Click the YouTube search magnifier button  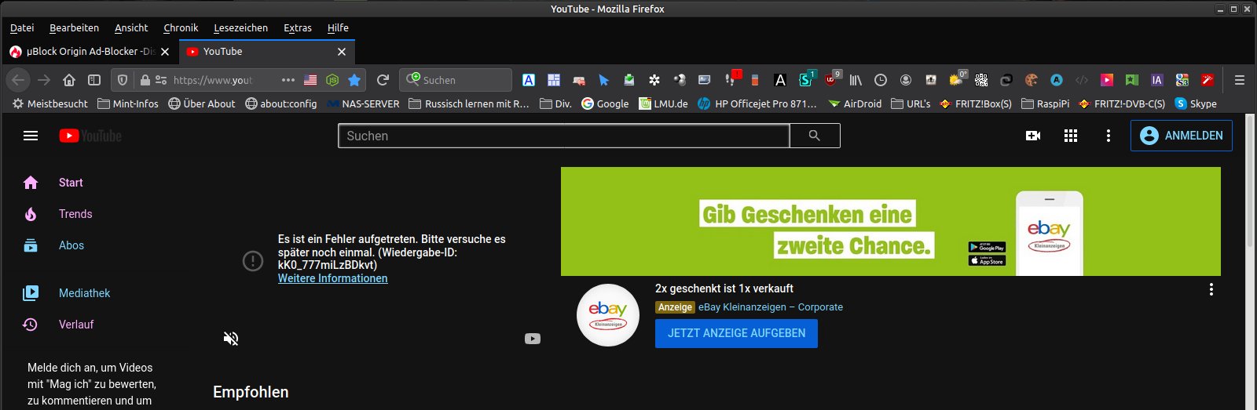815,136
